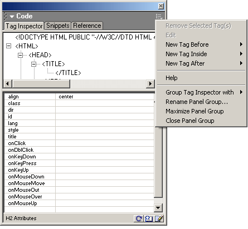This screenshot has width=248, height=229.
Task: Click the edit tag pencil icon
Action: [x=159, y=218]
